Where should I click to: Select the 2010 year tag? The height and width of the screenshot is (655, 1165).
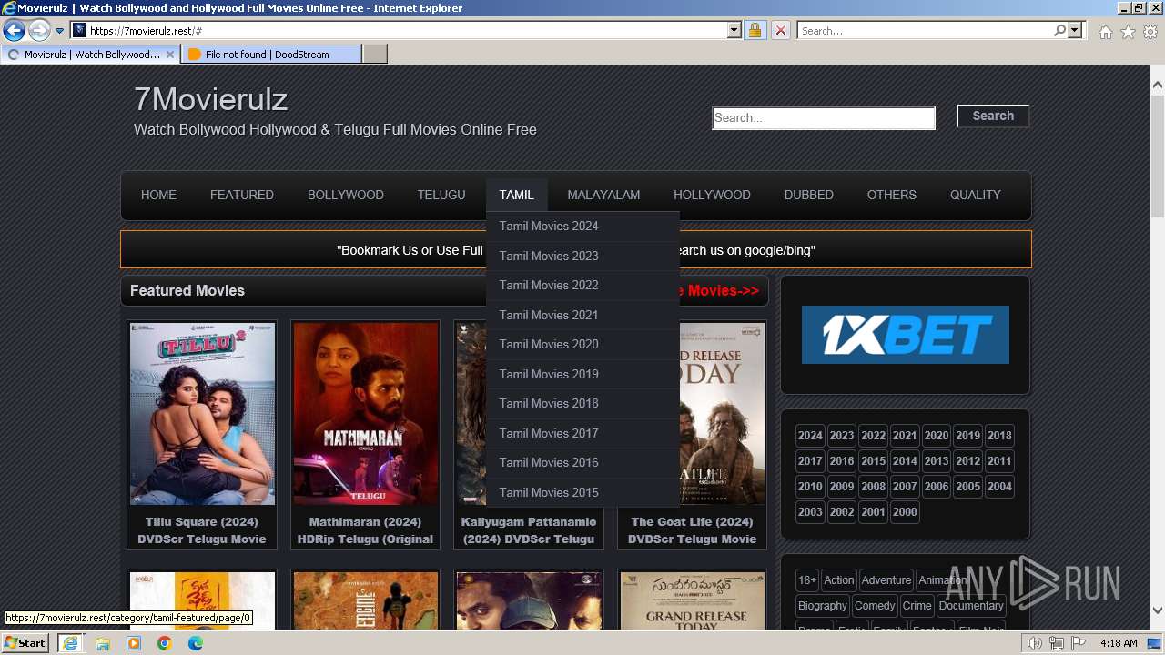click(810, 487)
